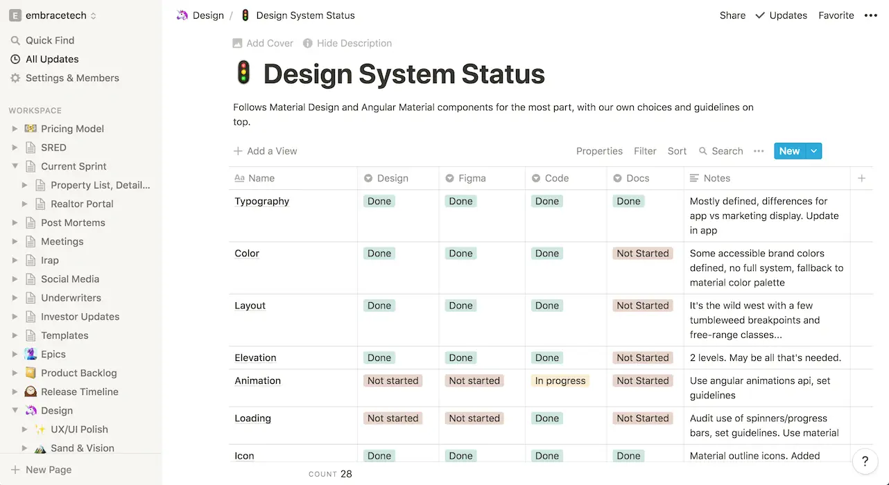This screenshot has width=889, height=485.
Task: Click the traffic light page icon
Action: click(243, 72)
